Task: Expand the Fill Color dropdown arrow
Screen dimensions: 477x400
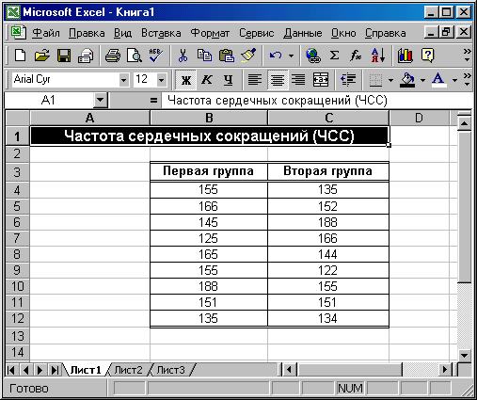Action: pyautogui.click(x=422, y=80)
